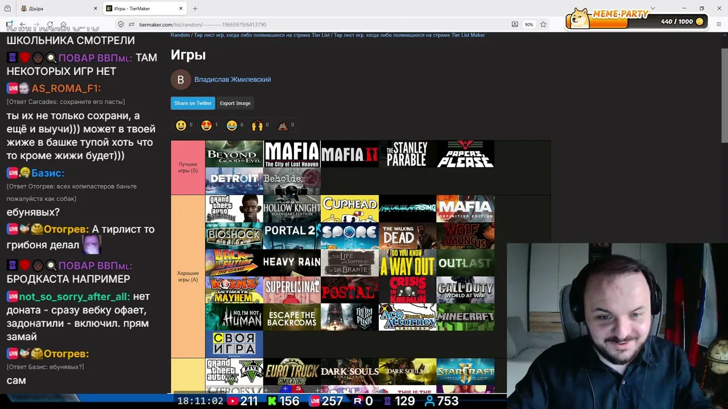Open the browser hamburger menu
The image size is (728, 409).
coord(719,24)
